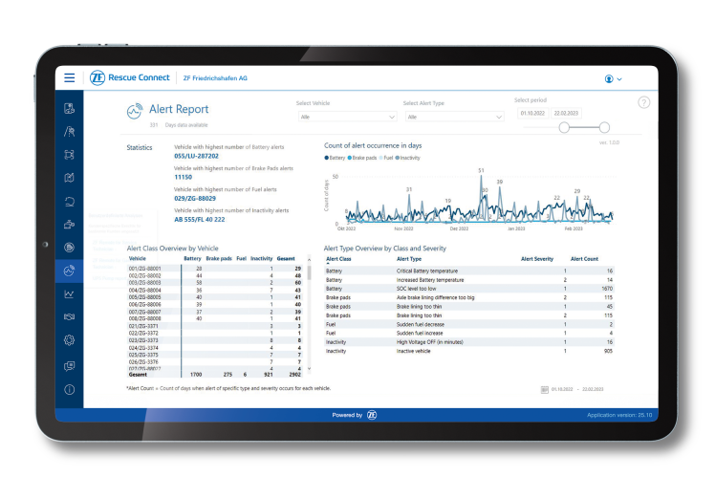The width and height of the screenshot is (715, 477).
Task: Sort by Alert Severity column header
Action: coord(537,259)
